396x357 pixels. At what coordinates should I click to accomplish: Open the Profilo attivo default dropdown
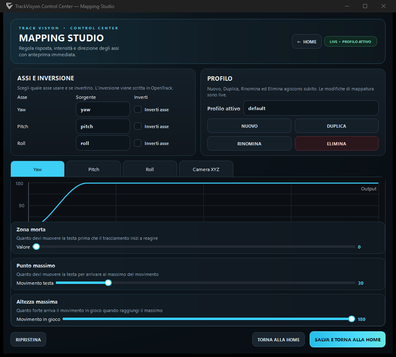311,108
